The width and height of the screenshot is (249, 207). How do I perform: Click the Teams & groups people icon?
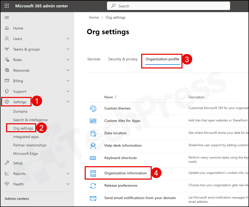click(x=7, y=49)
